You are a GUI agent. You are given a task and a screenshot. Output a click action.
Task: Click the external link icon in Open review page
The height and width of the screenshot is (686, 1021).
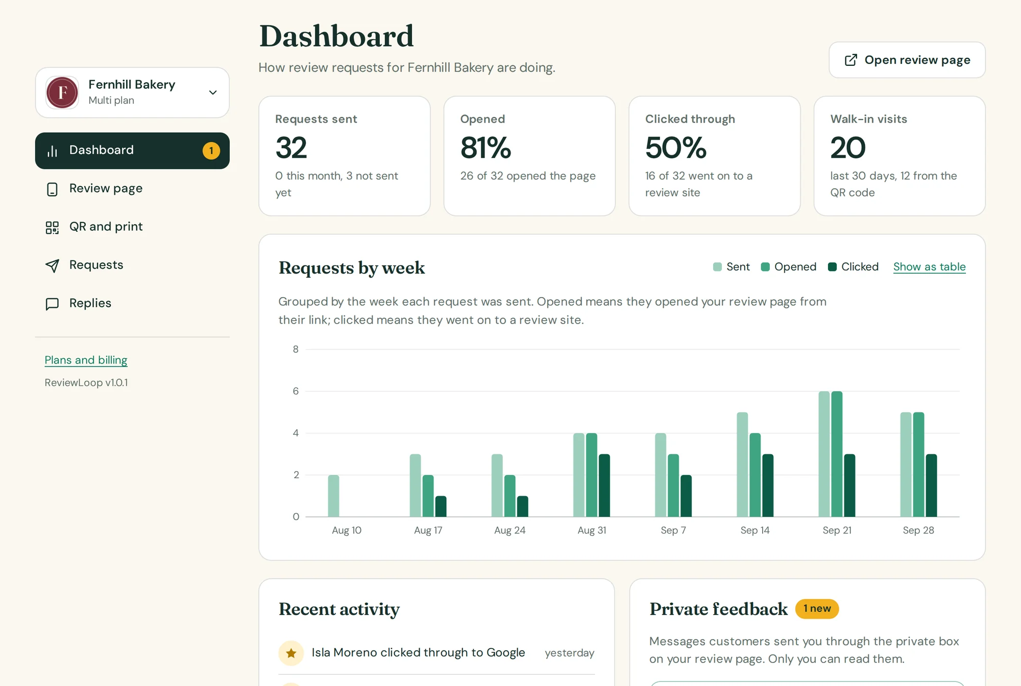851,60
